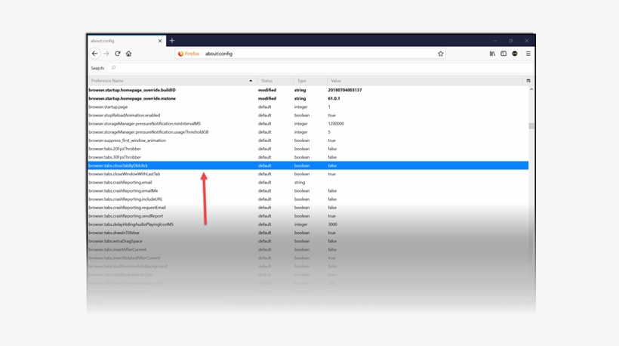Select browser.tabs.closeWindowWithLastTab preference
This screenshot has height=346, width=619.
pyautogui.click(x=308, y=174)
